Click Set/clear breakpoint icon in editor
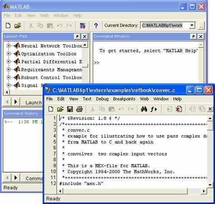215x204 pixels. [170, 109]
